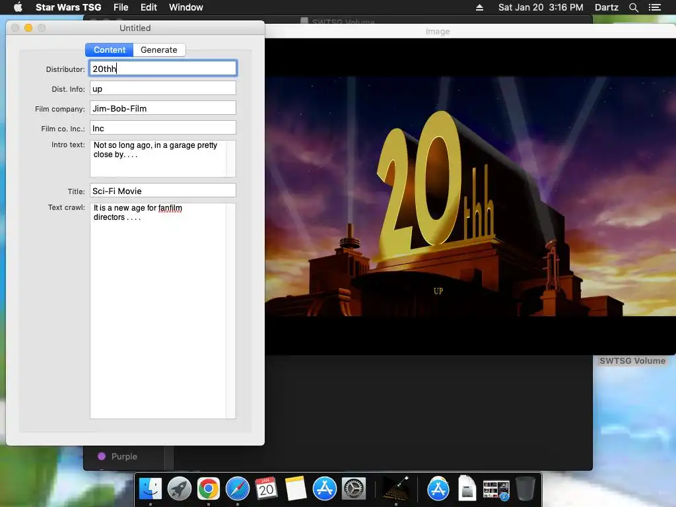Open the Apple menu

(18, 7)
